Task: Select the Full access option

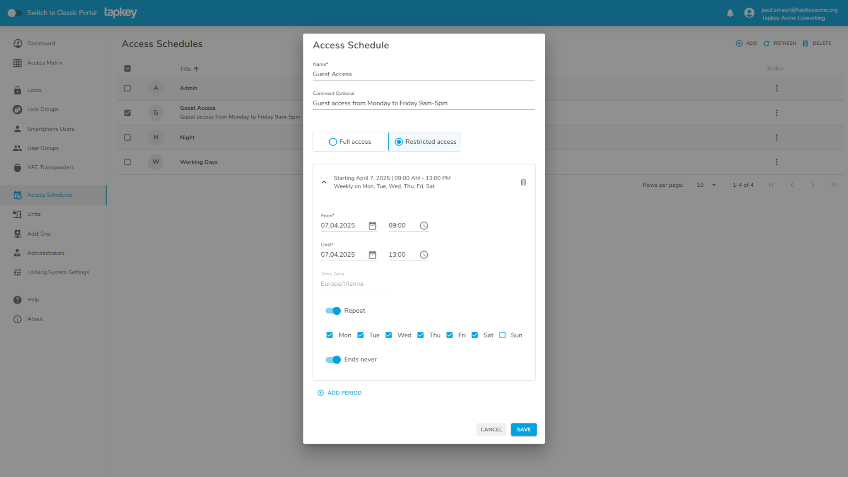Action: [x=349, y=142]
